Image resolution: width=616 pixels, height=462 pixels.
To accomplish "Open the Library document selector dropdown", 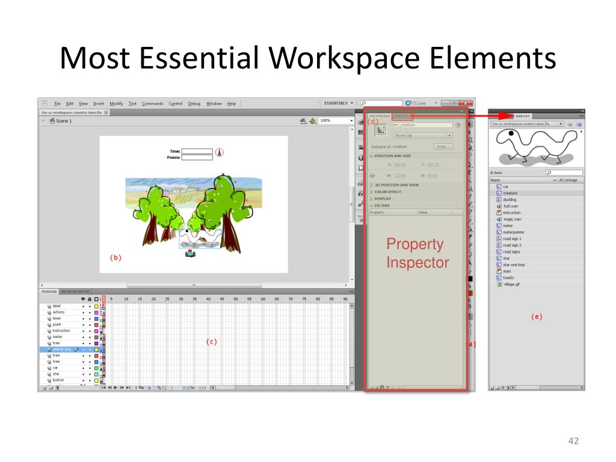I will (526, 124).
